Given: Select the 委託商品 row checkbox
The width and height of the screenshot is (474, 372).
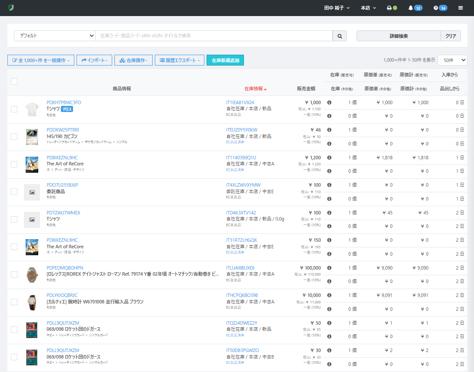Looking at the screenshot, I should [x=14, y=192].
